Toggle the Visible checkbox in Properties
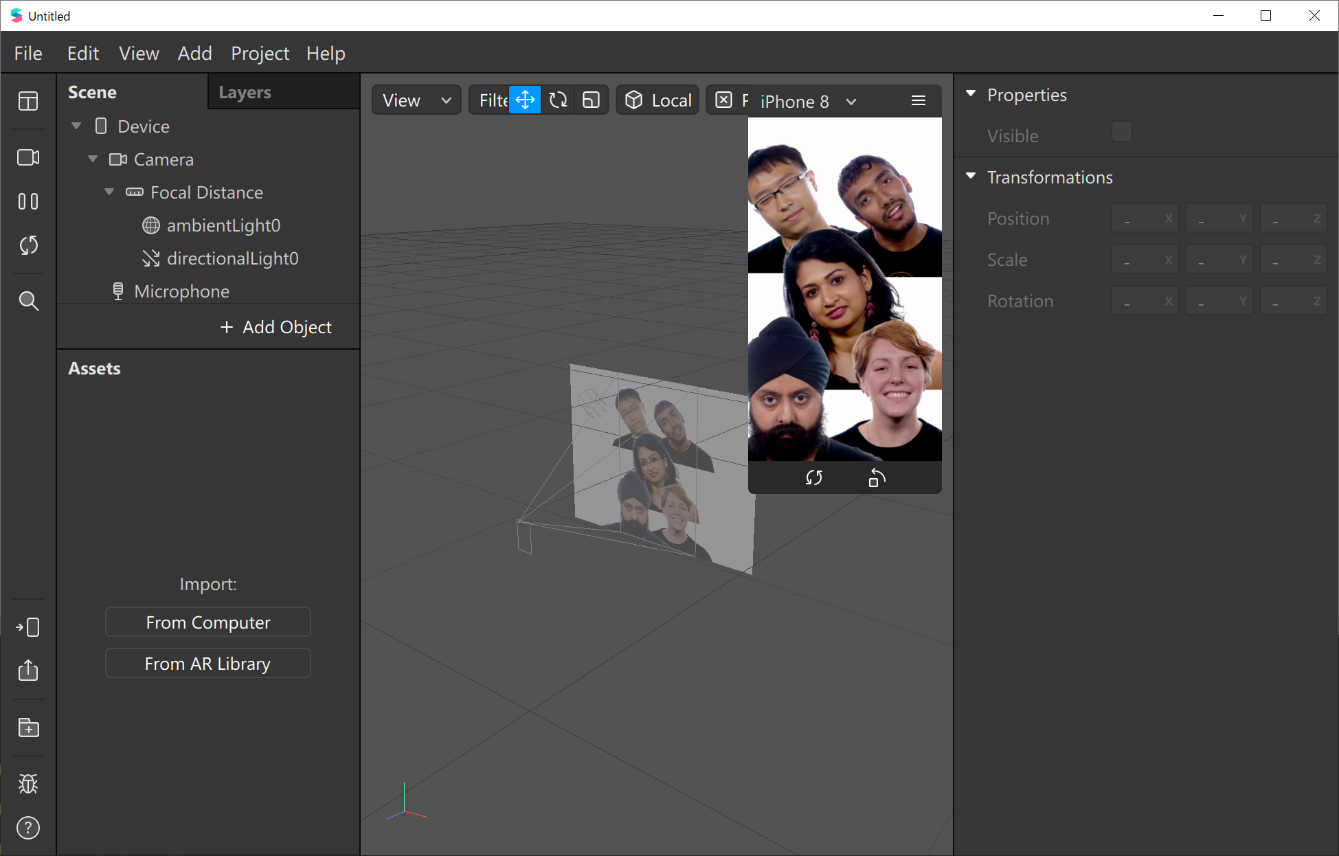Image resolution: width=1339 pixels, height=856 pixels. (x=1121, y=132)
